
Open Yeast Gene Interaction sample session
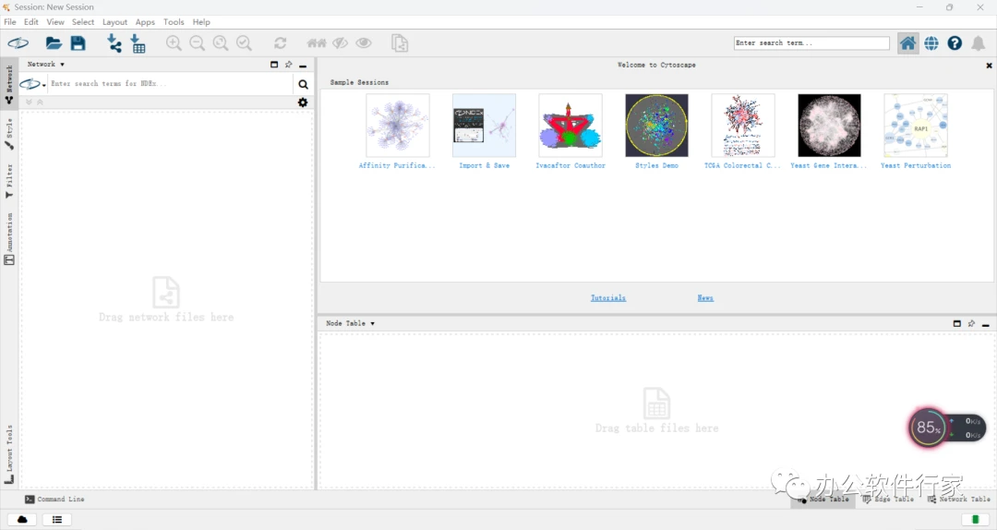click(829, 126)
